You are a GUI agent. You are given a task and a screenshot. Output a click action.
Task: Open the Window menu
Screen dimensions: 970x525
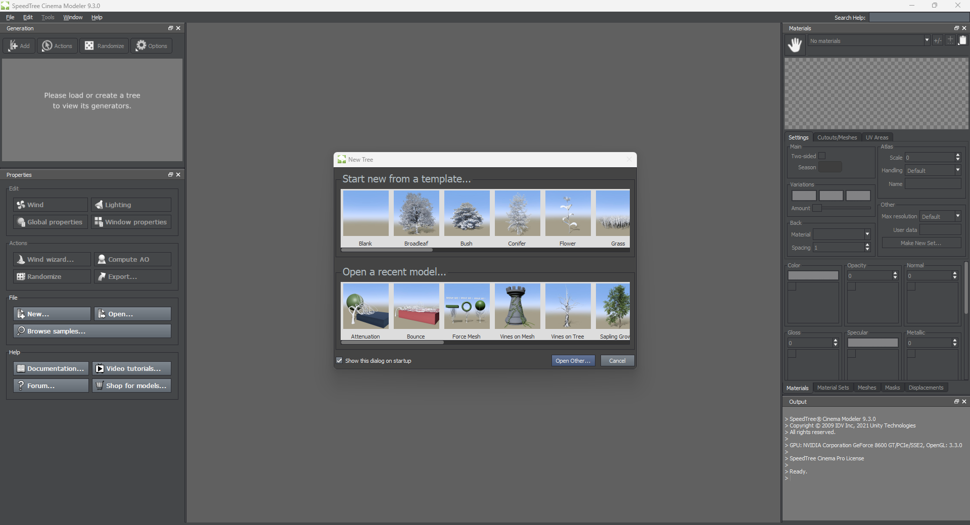coord(73,17)
